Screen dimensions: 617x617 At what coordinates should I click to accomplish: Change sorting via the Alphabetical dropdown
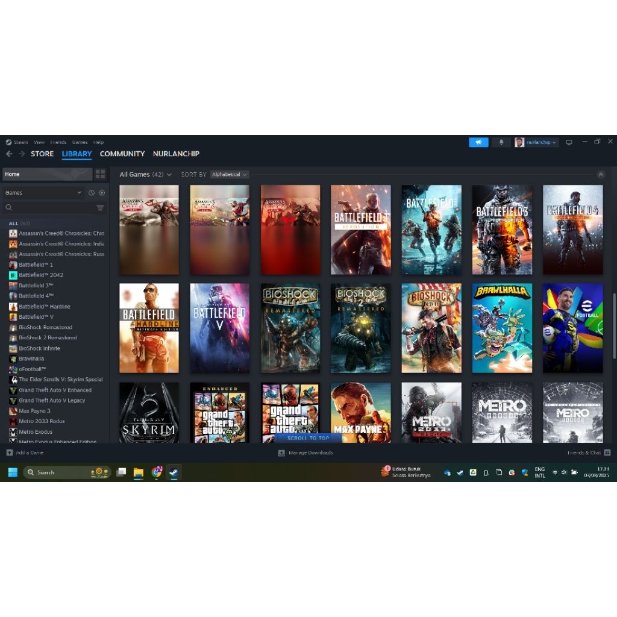pos(229,174)
